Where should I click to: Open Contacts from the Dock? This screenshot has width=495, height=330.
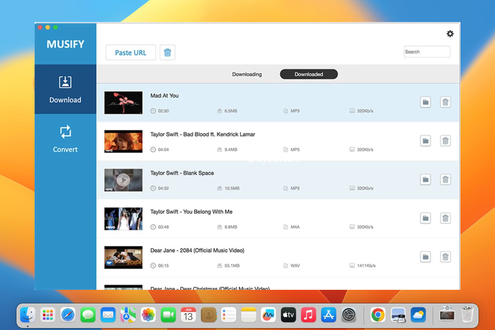[209, 315]
